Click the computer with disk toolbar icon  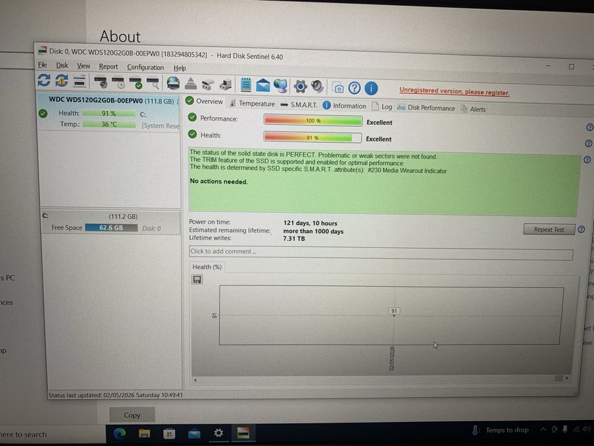pos(225,85)
